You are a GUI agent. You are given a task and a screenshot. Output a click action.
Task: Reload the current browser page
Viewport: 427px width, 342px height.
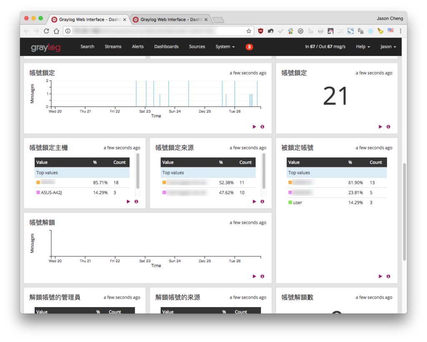(x=46, y=31)
